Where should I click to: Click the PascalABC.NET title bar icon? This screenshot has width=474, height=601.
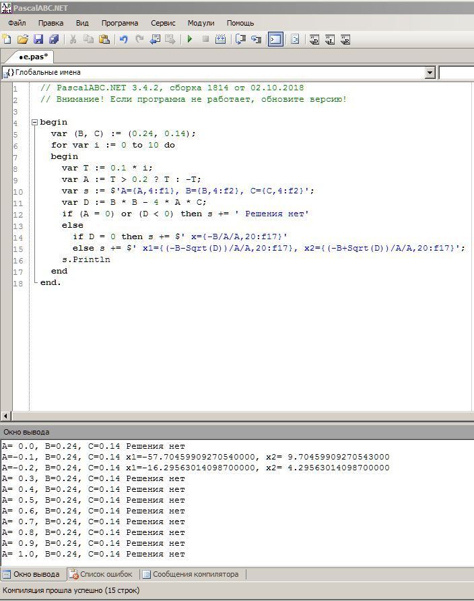(7, 7)
